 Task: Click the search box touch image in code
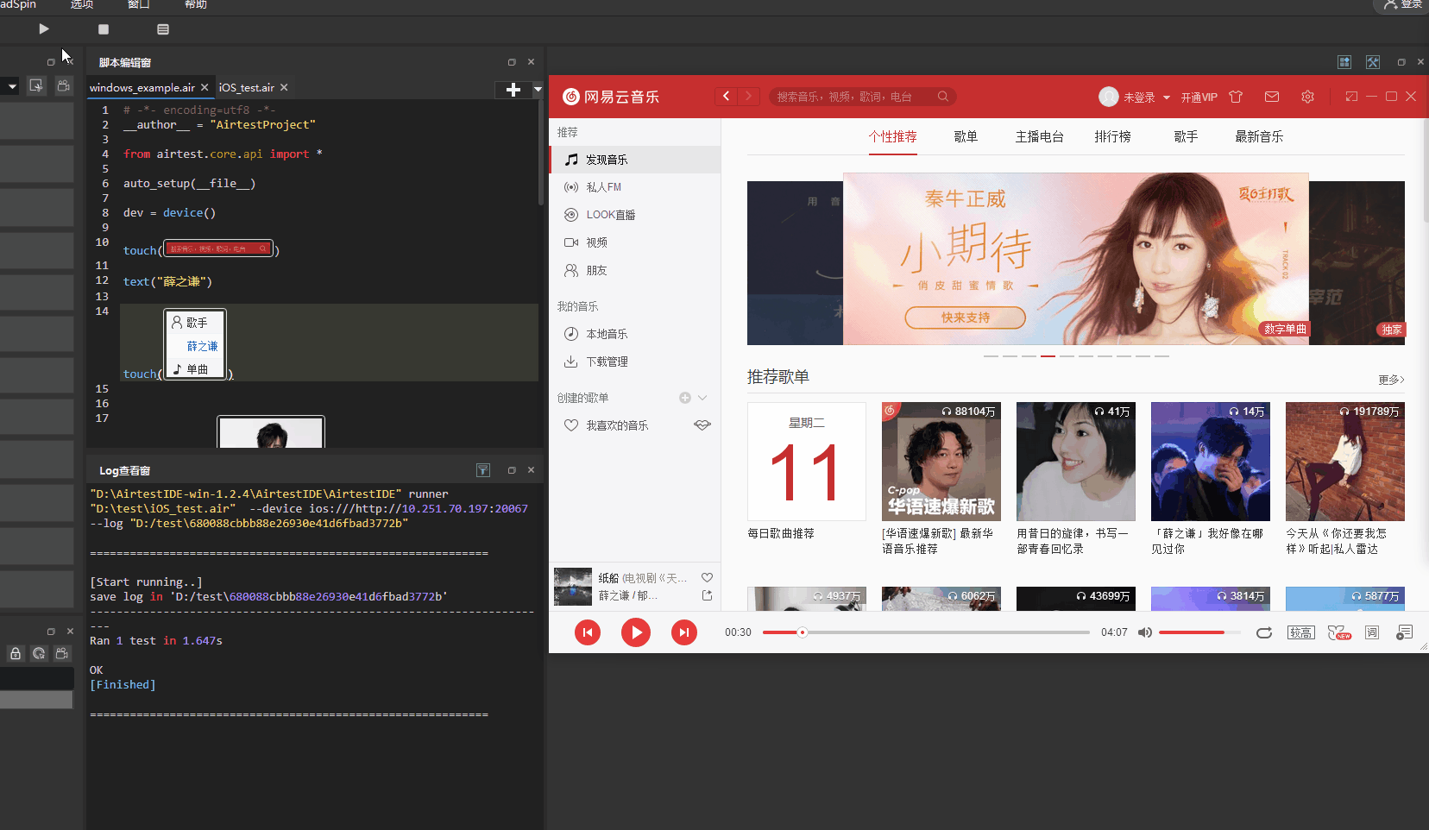(219, 248)
